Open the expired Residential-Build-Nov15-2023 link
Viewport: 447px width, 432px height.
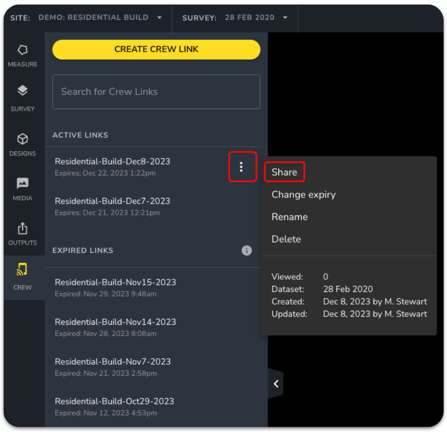click(116, 282)
